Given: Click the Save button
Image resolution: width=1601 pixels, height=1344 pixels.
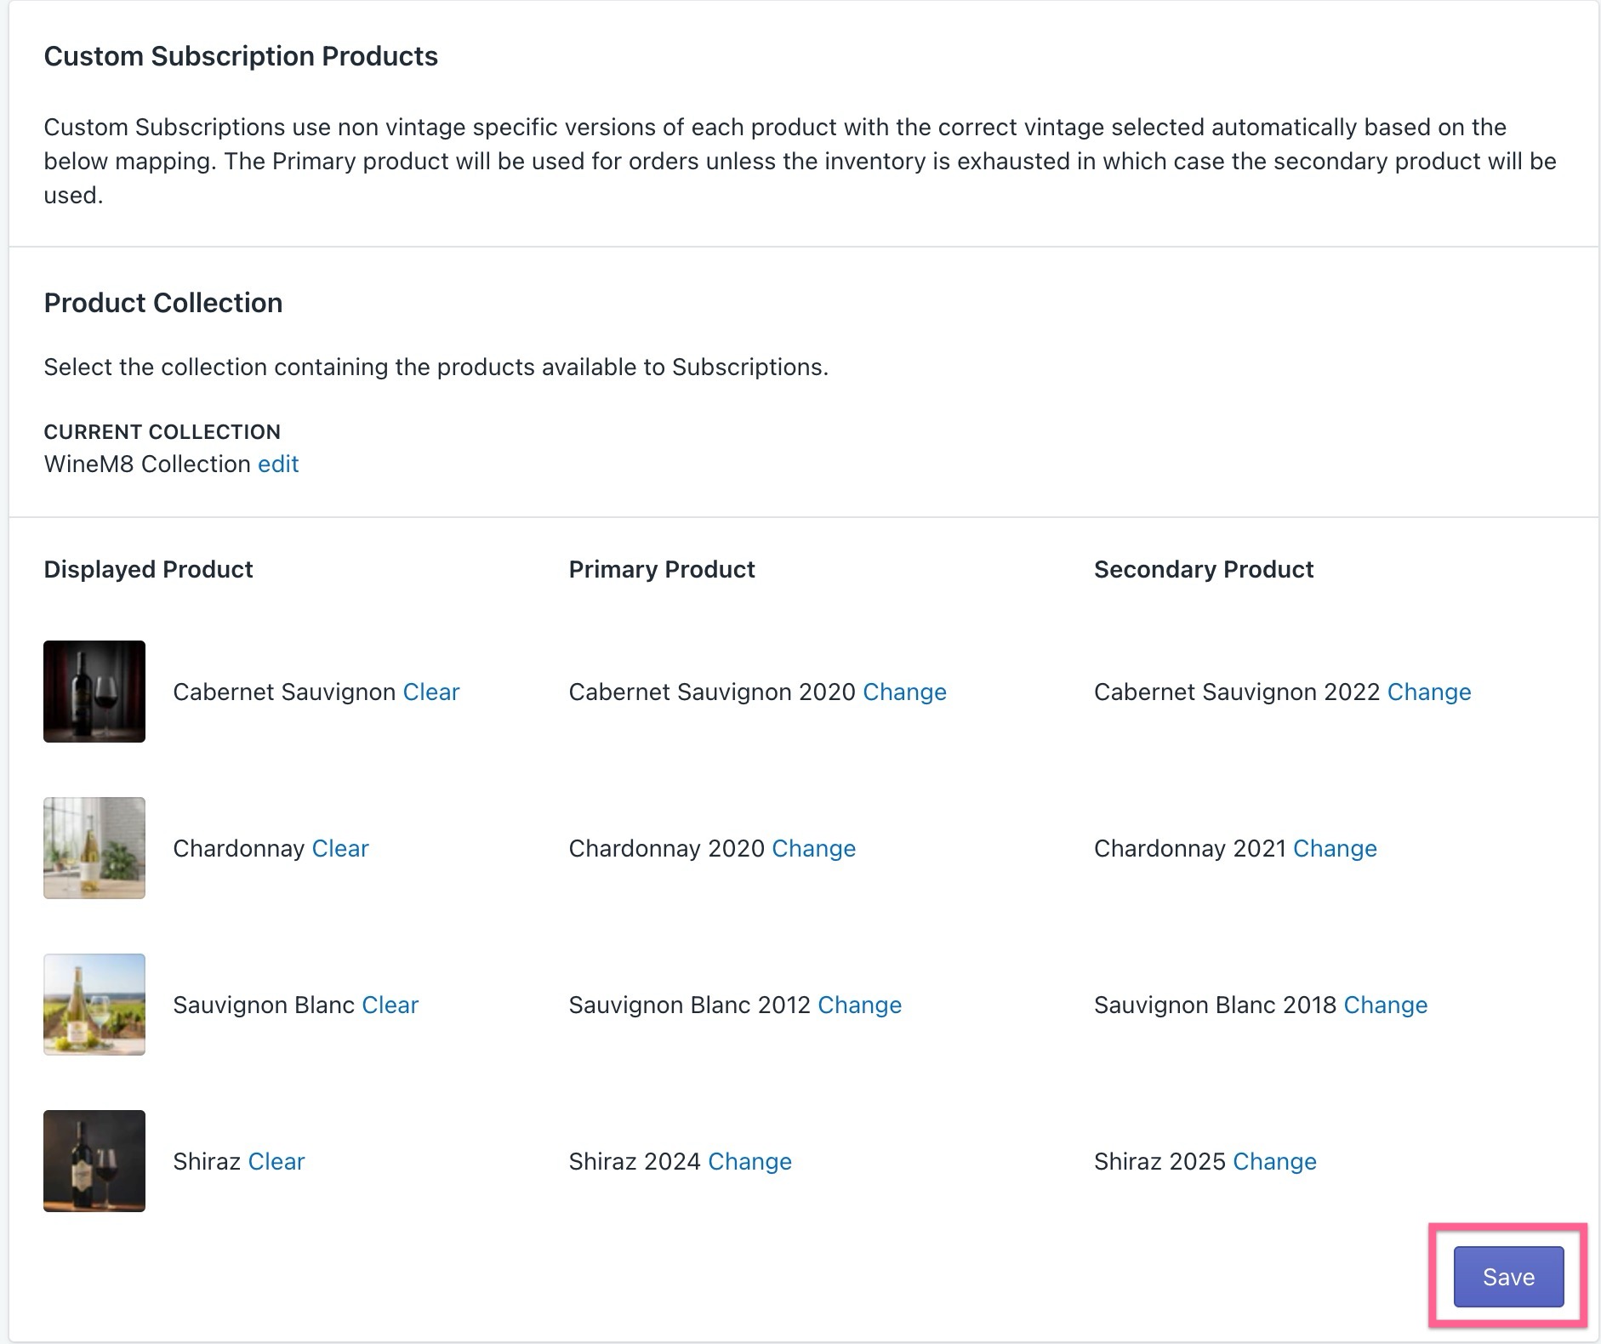Looking at the screenshot, I should 1508,1276.
